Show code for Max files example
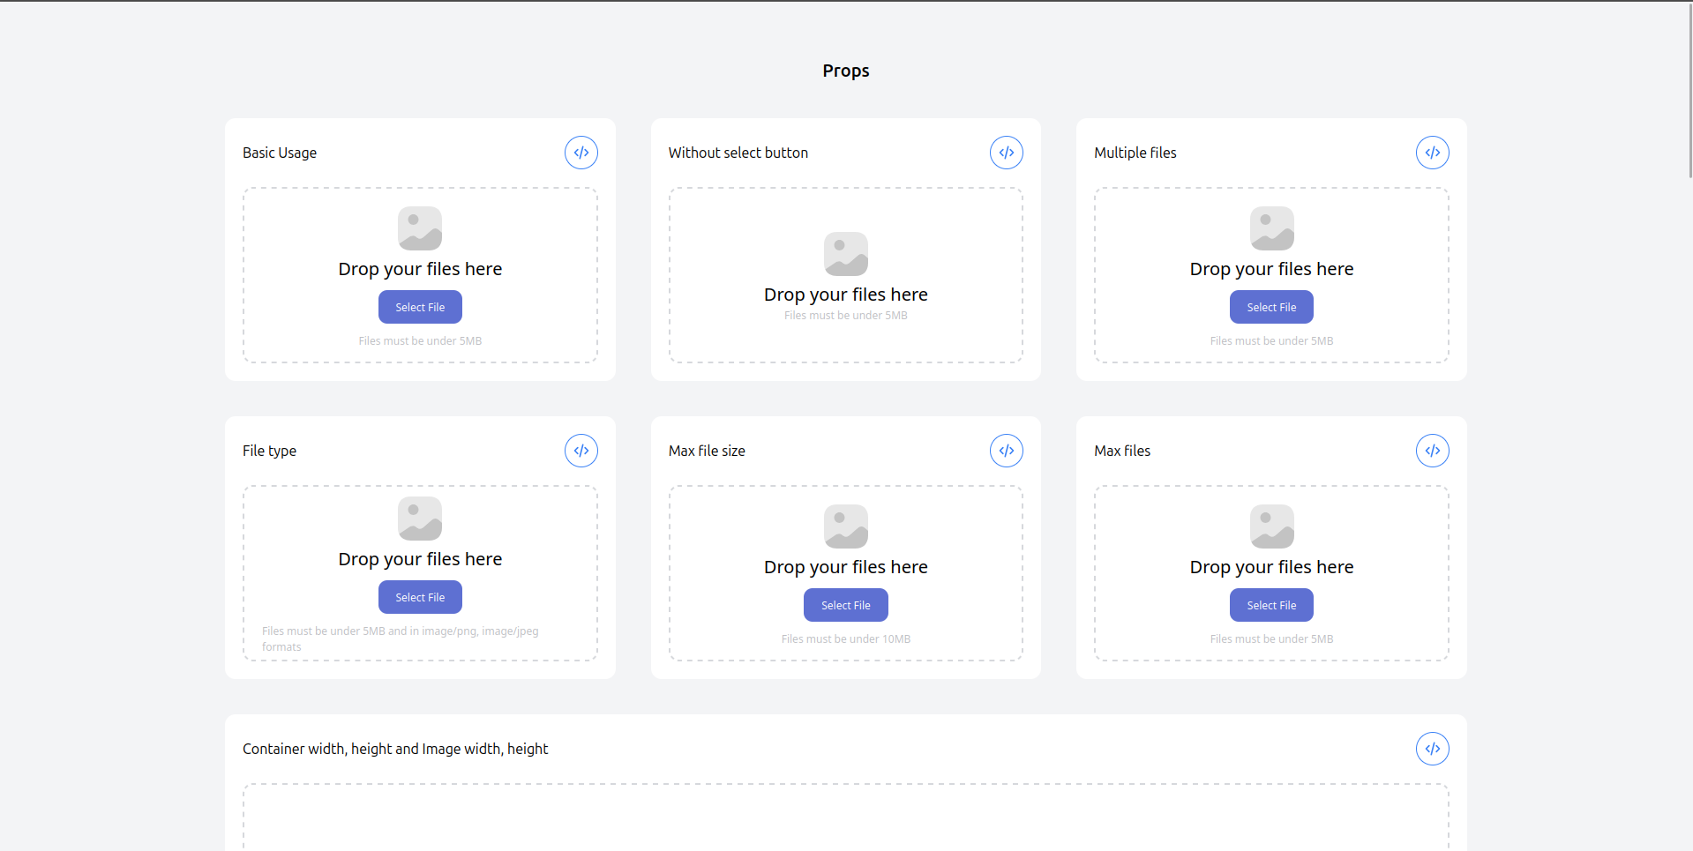Screen dimensions: 1693x851 [x=1432, y=451]
